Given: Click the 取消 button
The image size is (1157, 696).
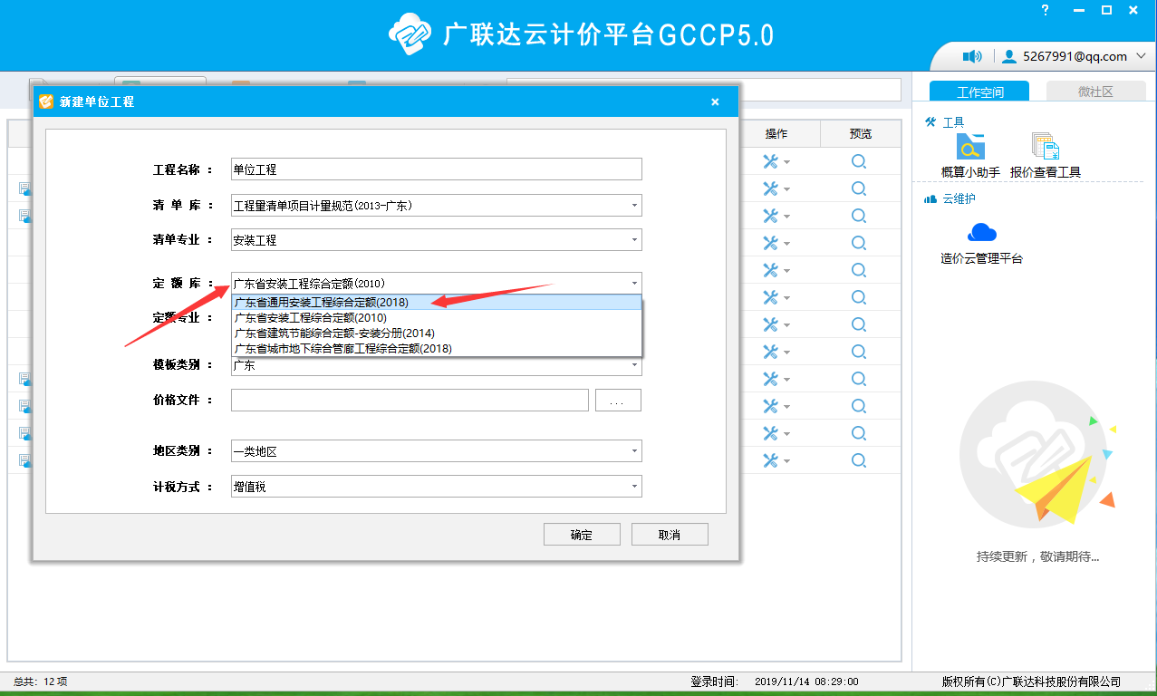Looking at the screenshot, I should [x=670, y=535].
